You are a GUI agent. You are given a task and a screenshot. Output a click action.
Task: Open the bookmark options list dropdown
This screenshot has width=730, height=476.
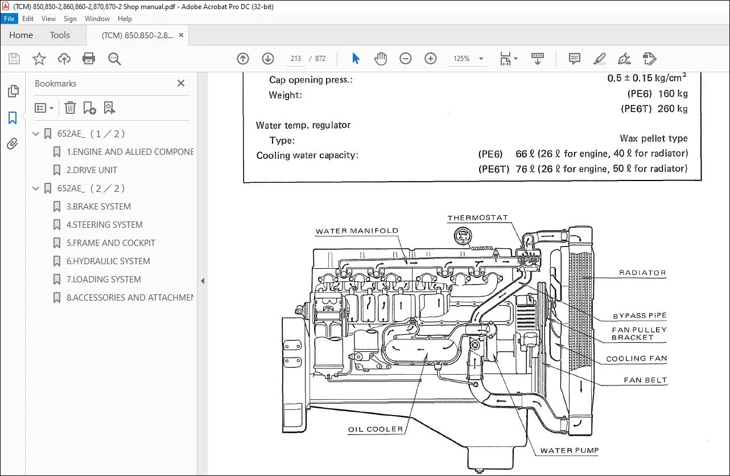pos(44,108)
